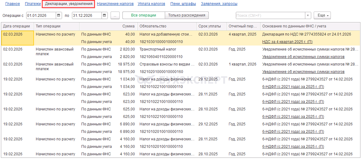Focus the Поиск (Ctrl+F) search field

pyautogui.click(x=270, y=16)
